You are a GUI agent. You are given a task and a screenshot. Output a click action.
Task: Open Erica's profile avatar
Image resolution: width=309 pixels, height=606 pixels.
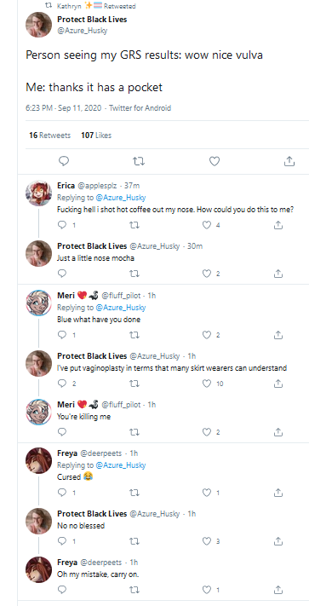[x=38, y=193]
